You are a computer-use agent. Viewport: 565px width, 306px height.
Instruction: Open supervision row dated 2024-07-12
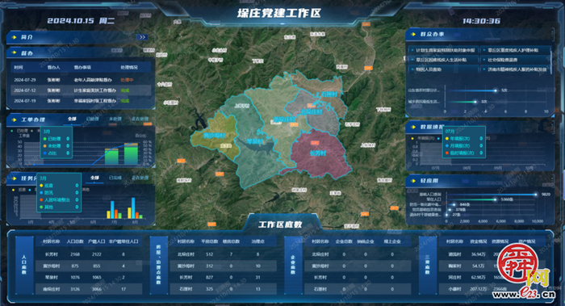point(81,90)
